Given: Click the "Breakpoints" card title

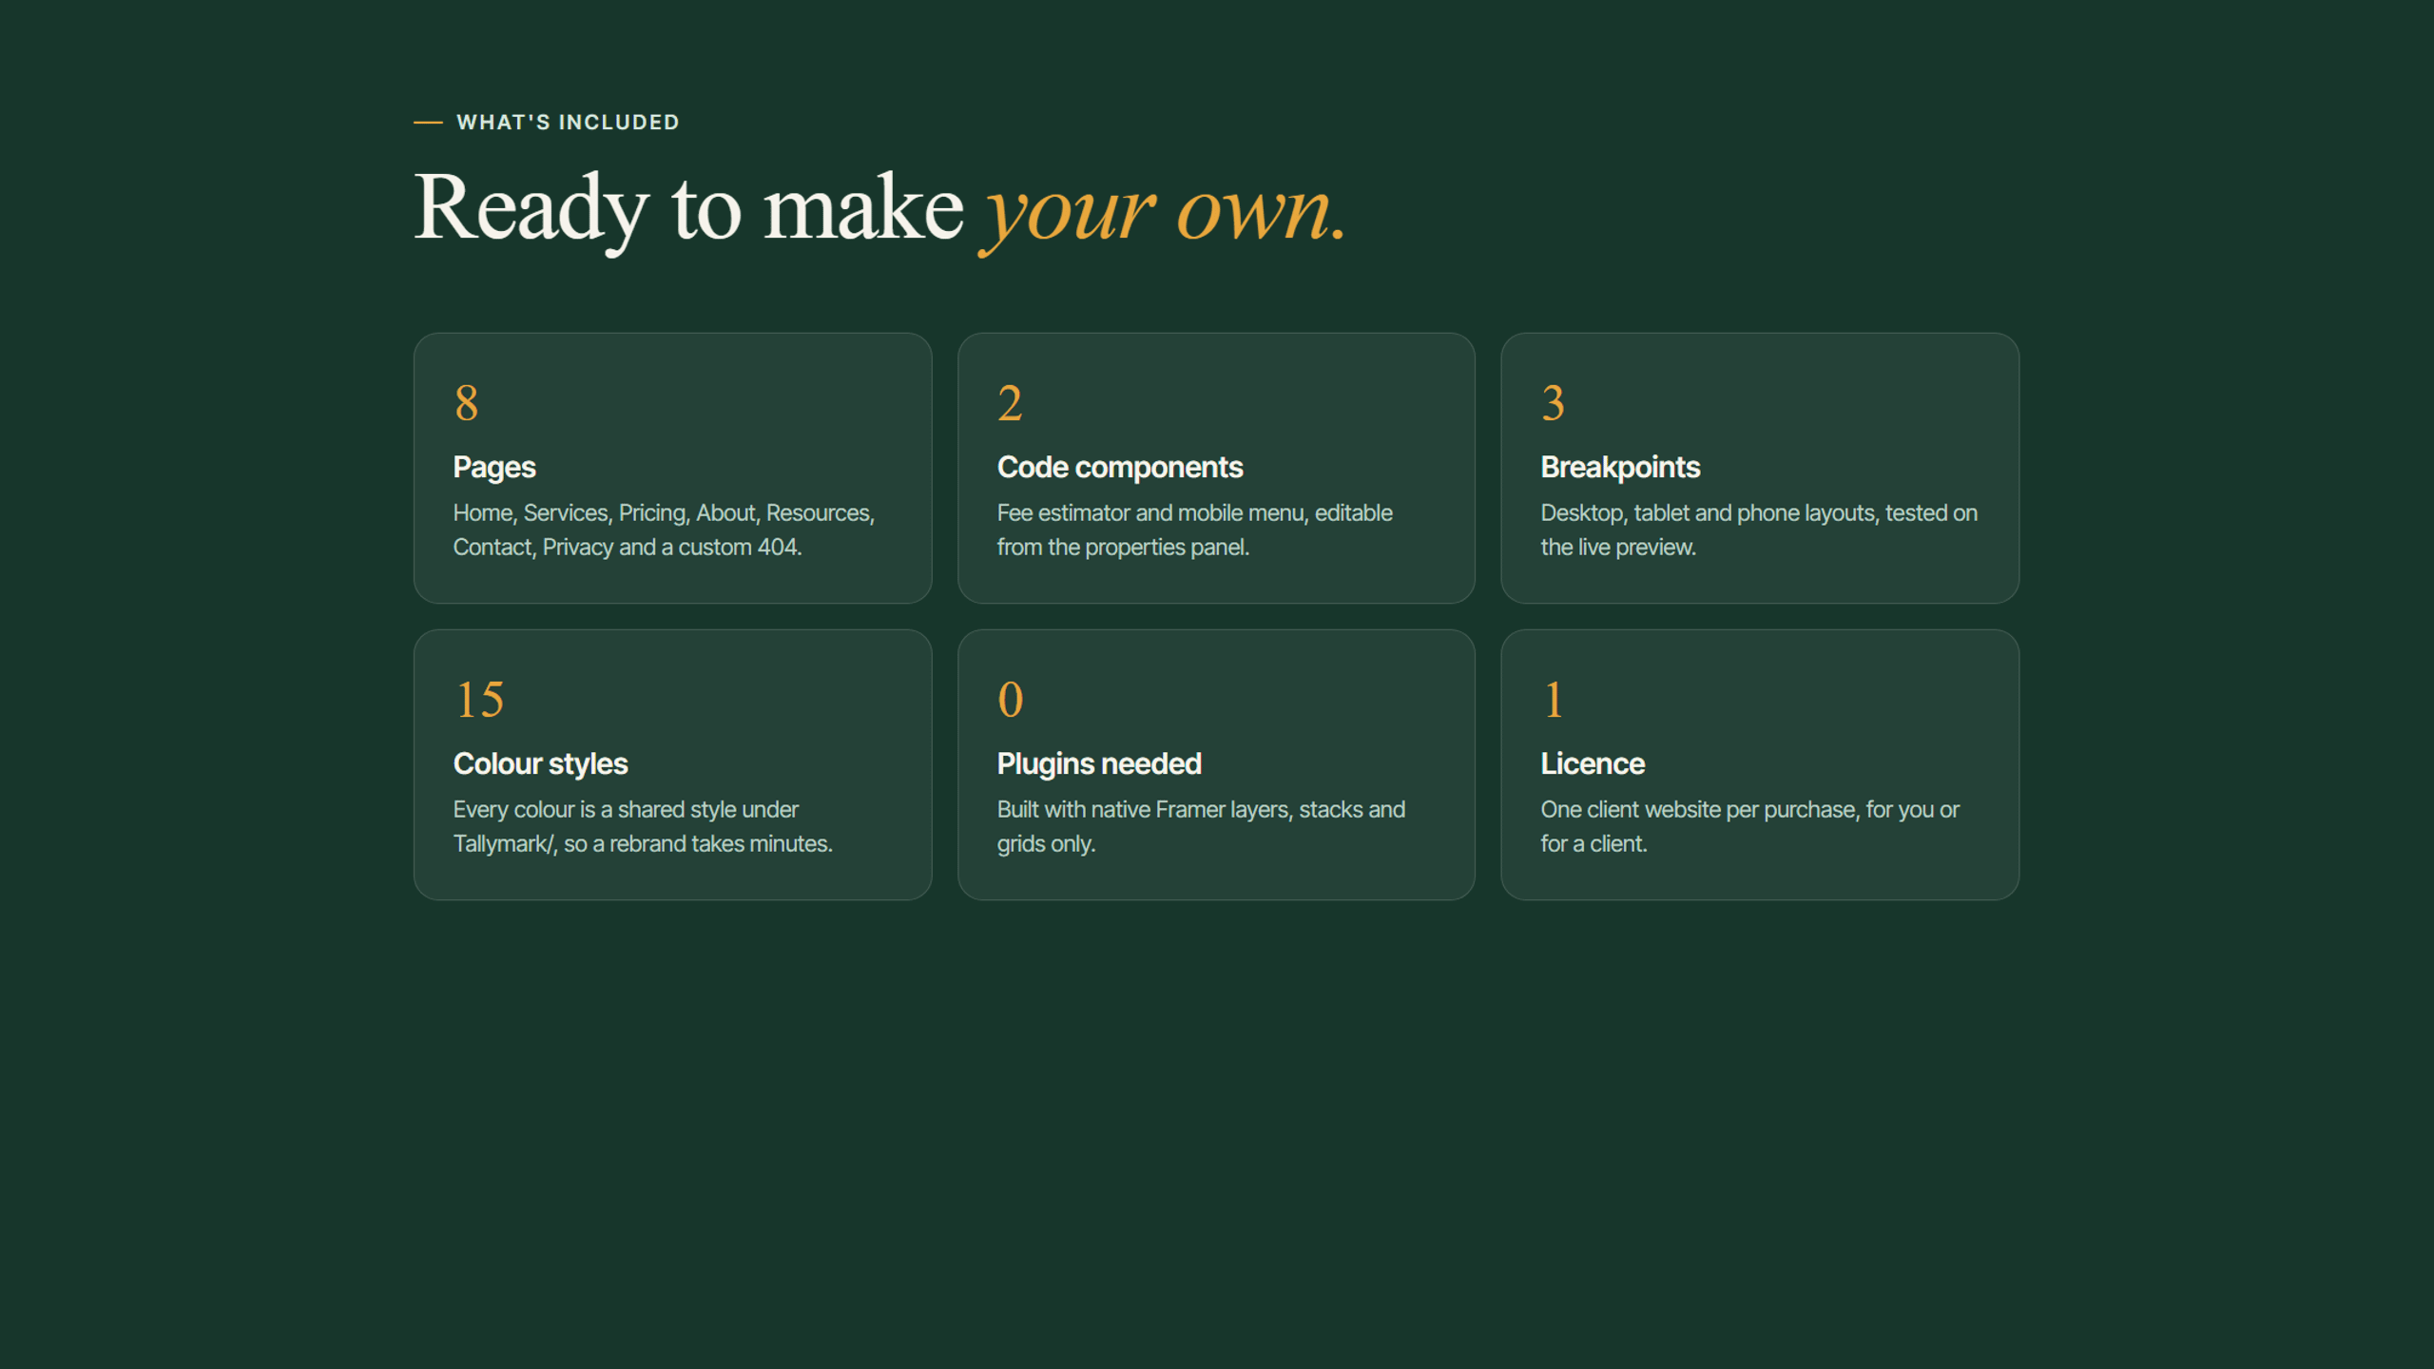Looking at the screenshot, I should 1621,468.
